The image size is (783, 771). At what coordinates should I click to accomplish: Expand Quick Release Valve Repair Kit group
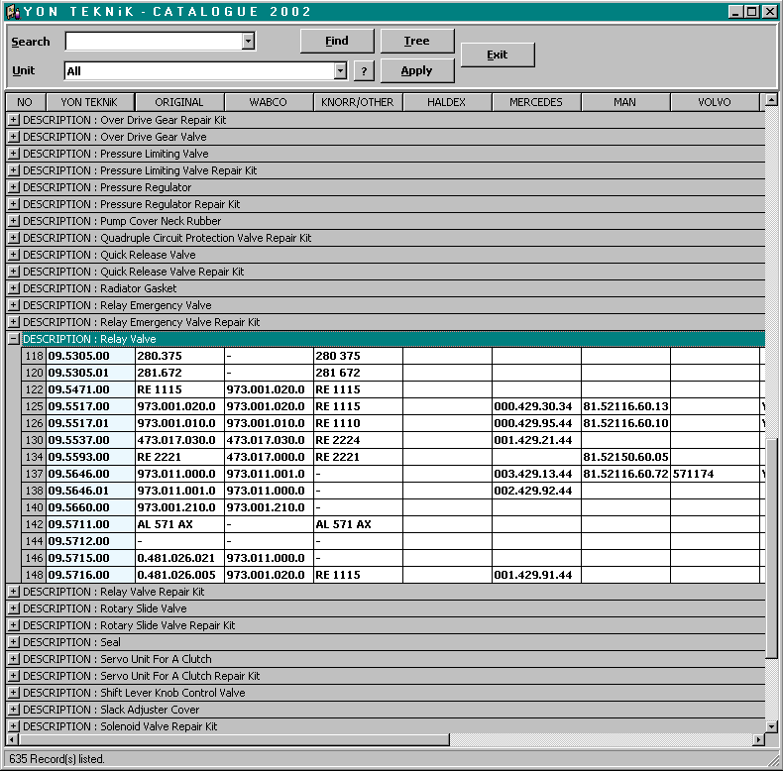coord(14,272)
